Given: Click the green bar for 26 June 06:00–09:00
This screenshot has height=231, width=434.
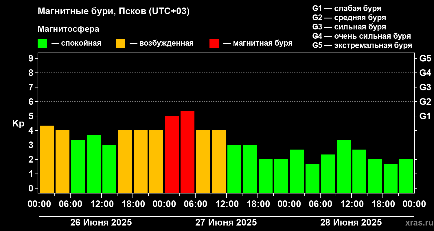Looking at the screenshot, I should [78, 166].
